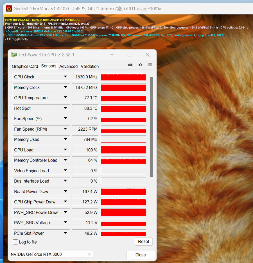This screenshot has width=253, height=263.
Task: Click the GPU Load value 100 %
Action: tap(85, 150)
